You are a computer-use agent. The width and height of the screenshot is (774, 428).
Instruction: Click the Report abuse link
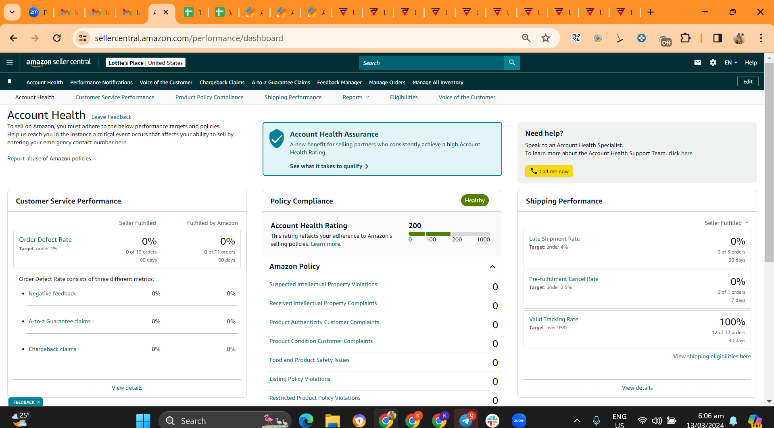click(24, 158)
